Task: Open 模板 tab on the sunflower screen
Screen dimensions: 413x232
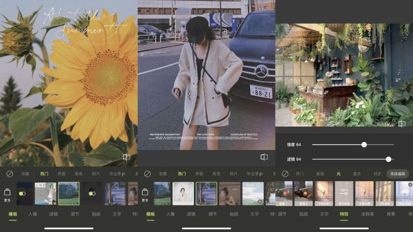Action: 13,214
